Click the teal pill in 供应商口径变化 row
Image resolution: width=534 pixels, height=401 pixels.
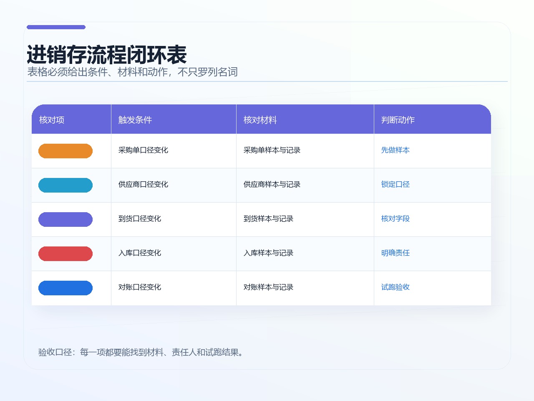[x=65, y=185]
